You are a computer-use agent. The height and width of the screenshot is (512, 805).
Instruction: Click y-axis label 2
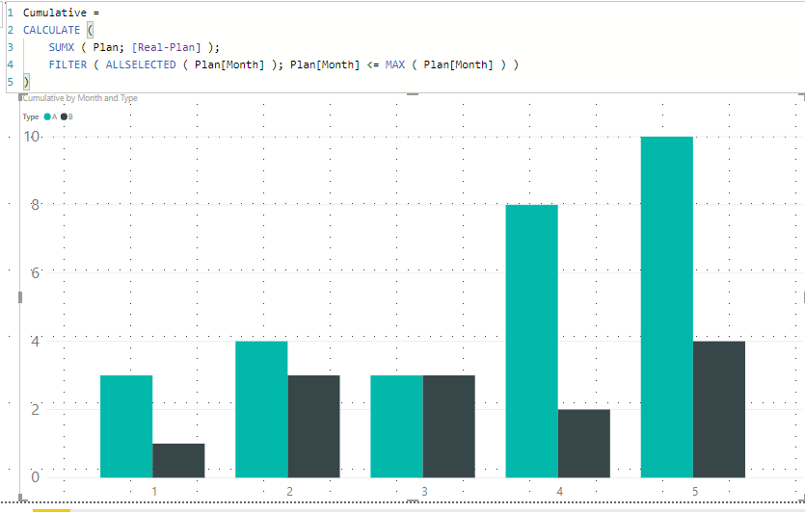tap(35, 409)
